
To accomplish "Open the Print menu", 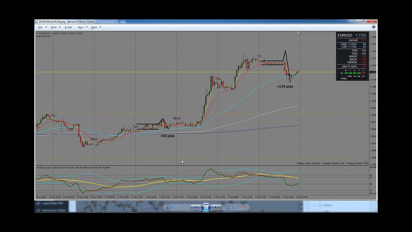I will coord(54,27).
